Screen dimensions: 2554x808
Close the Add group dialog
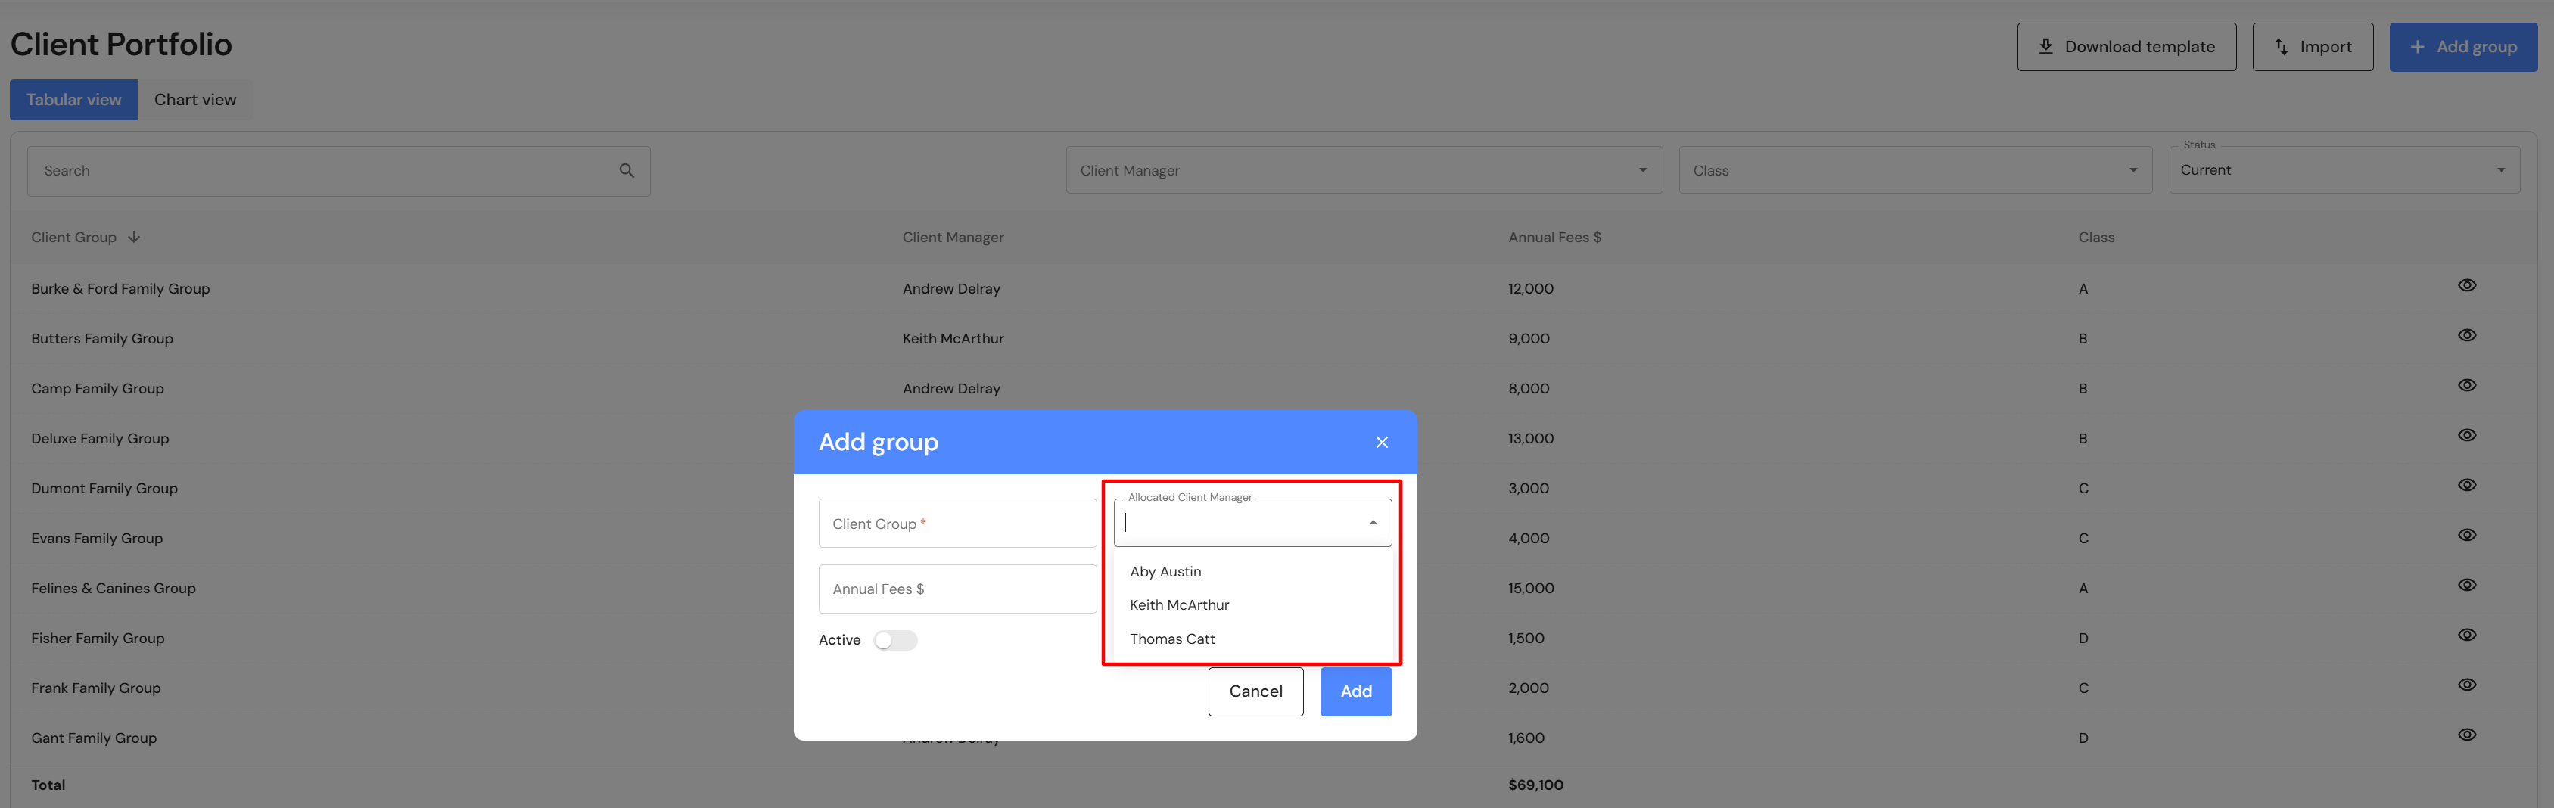[x=1381, y=442]
